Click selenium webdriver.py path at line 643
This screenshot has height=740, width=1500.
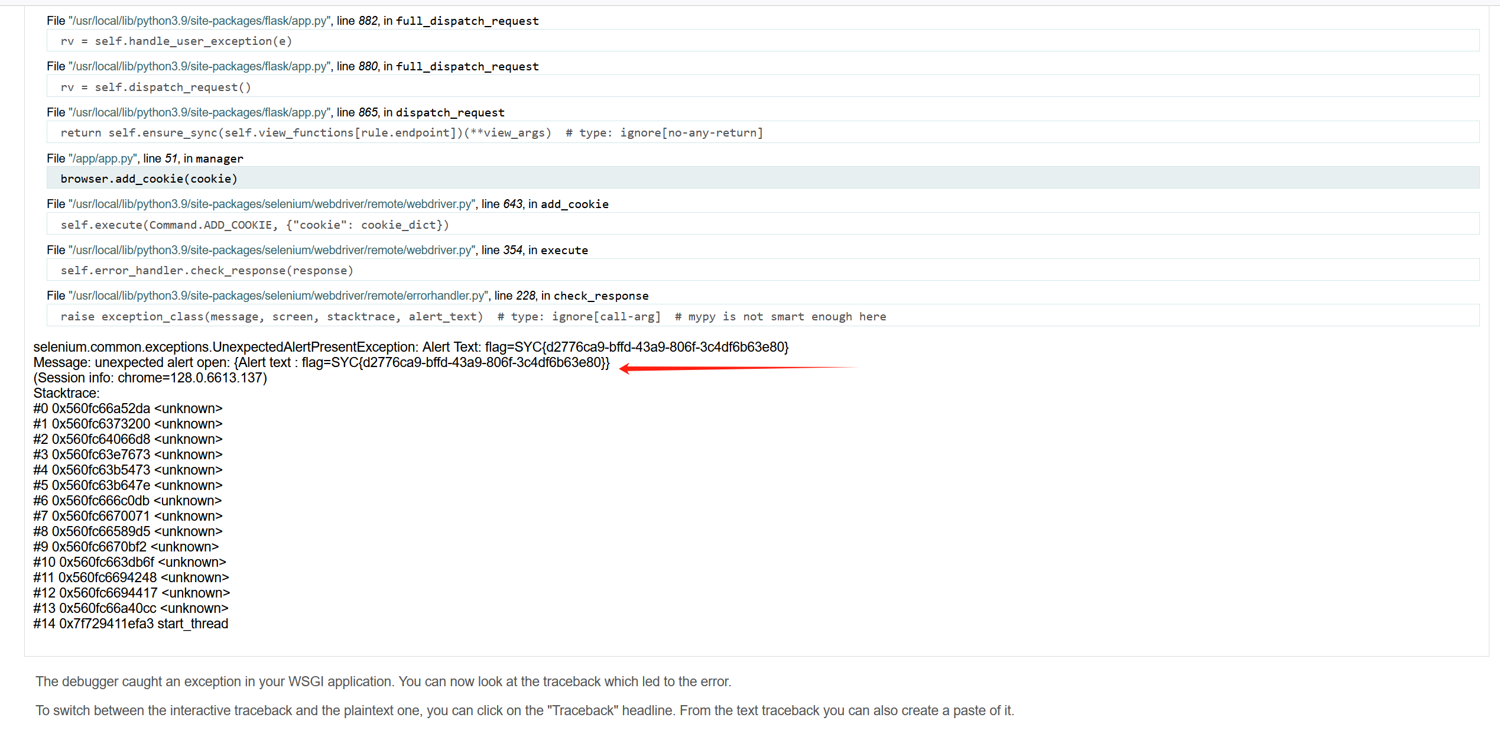click(272, 204)
